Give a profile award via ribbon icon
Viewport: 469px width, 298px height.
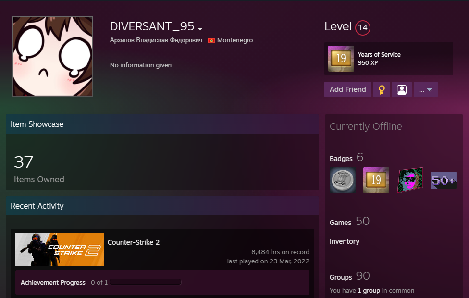pyautogui.click(x=382, y=89)
